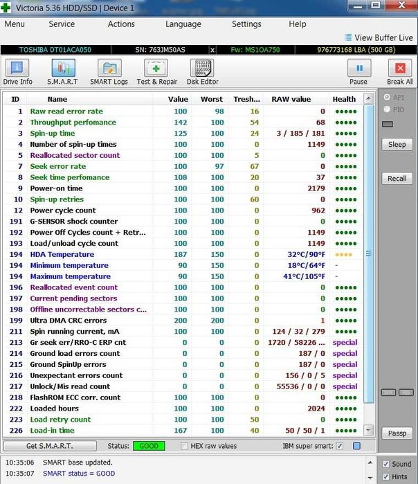418x484 pixels.
Task: Toggle IBM super smart checkbox
Action: pos(339,446)
